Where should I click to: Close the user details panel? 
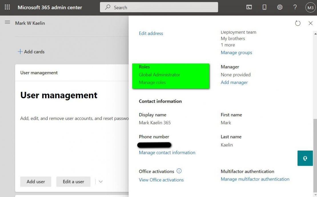(x=310, y=23)
